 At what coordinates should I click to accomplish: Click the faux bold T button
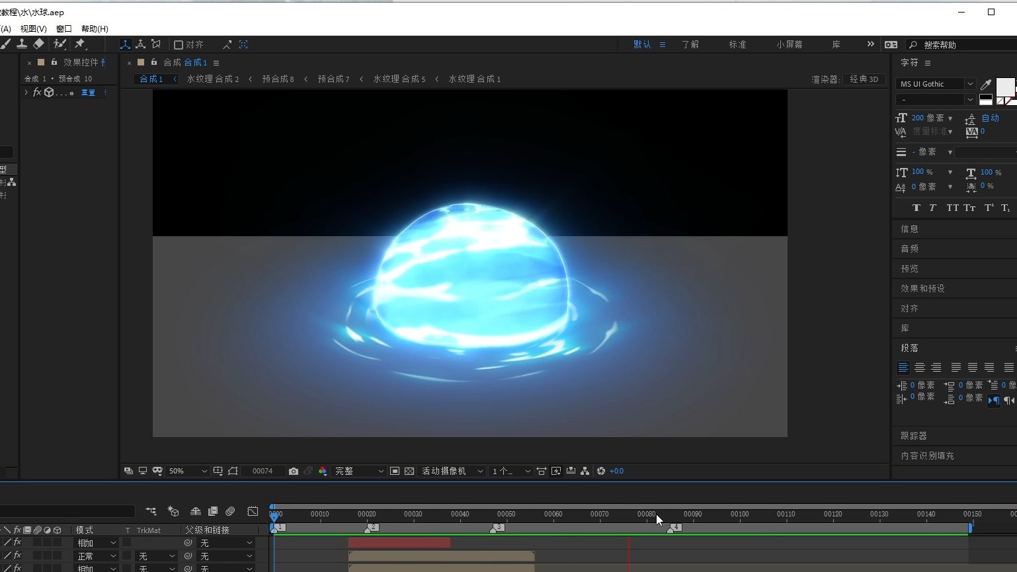[x=916, y=208]
